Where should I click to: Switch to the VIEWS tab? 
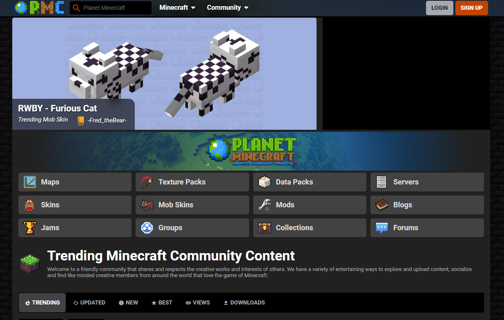pos(198,302)
